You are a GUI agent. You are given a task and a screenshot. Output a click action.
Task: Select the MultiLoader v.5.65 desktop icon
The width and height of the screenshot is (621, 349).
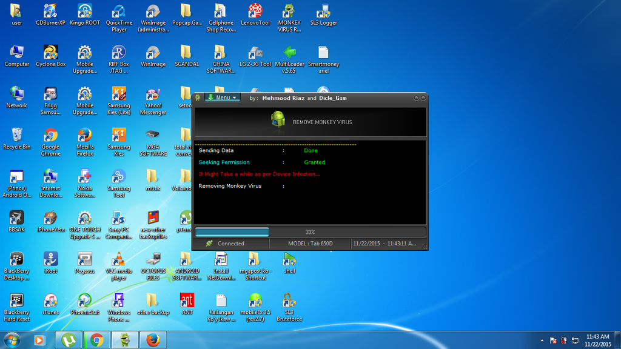(x=289, y=59)
